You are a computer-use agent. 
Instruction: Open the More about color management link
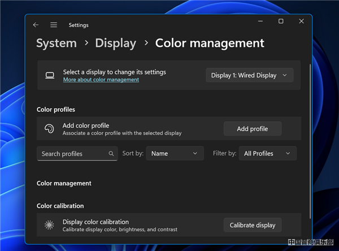(x=101, y=80)
